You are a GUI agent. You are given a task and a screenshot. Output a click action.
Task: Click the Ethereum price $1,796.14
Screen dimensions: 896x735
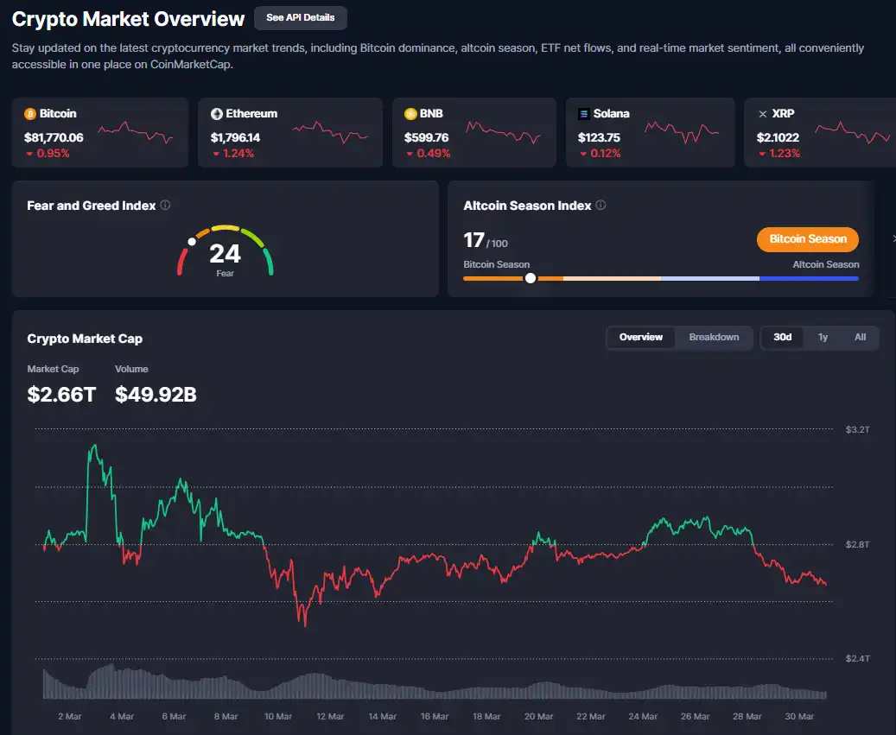click(235, 137)
